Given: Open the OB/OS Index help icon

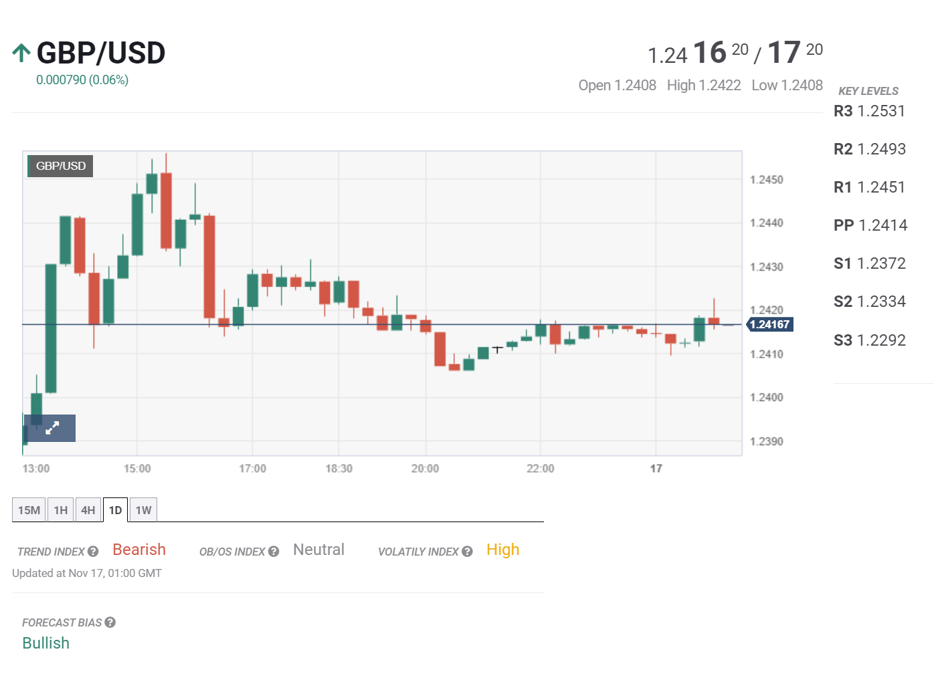Looking at the screenshot, I should [274, 552].
